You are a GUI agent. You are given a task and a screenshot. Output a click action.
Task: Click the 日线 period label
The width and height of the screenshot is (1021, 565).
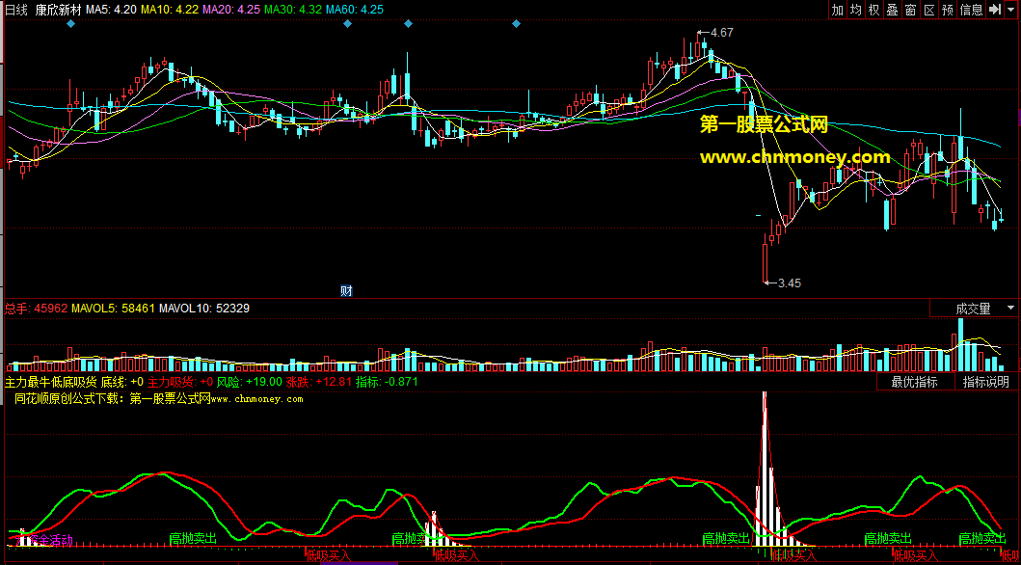17,10
